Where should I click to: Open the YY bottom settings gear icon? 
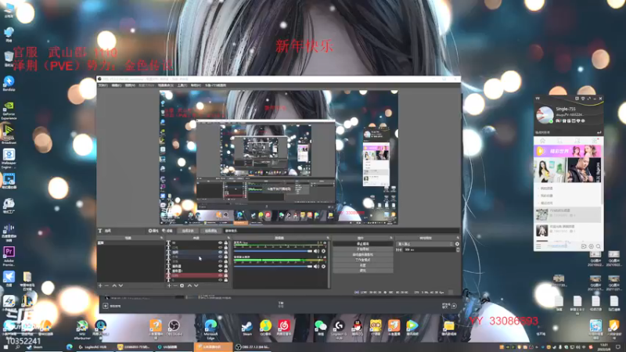[x=592, y=246]
